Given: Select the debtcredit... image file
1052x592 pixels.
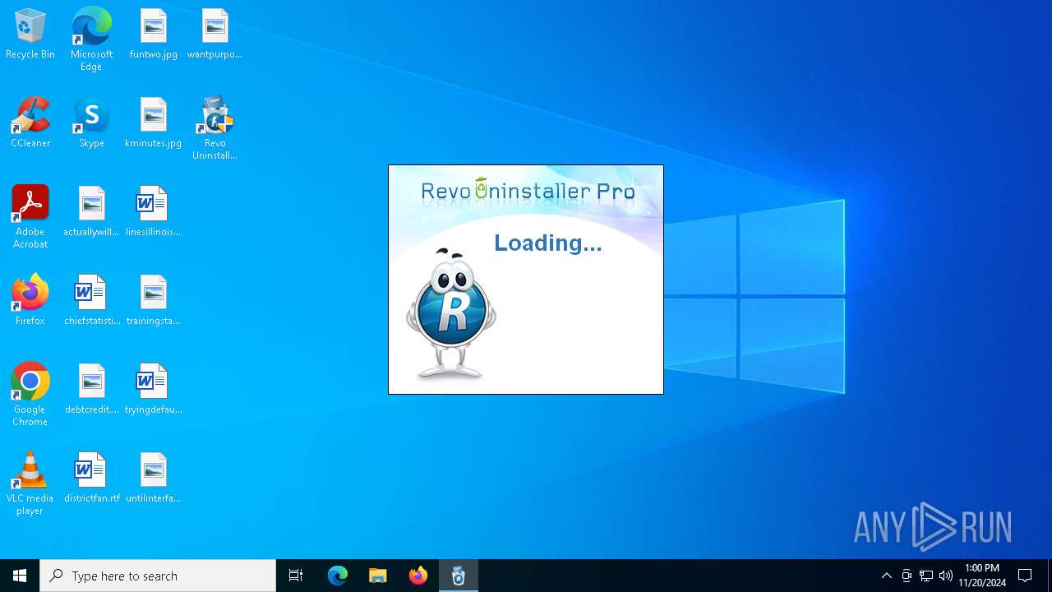Looking at the screenshot, I should (91, 390).
